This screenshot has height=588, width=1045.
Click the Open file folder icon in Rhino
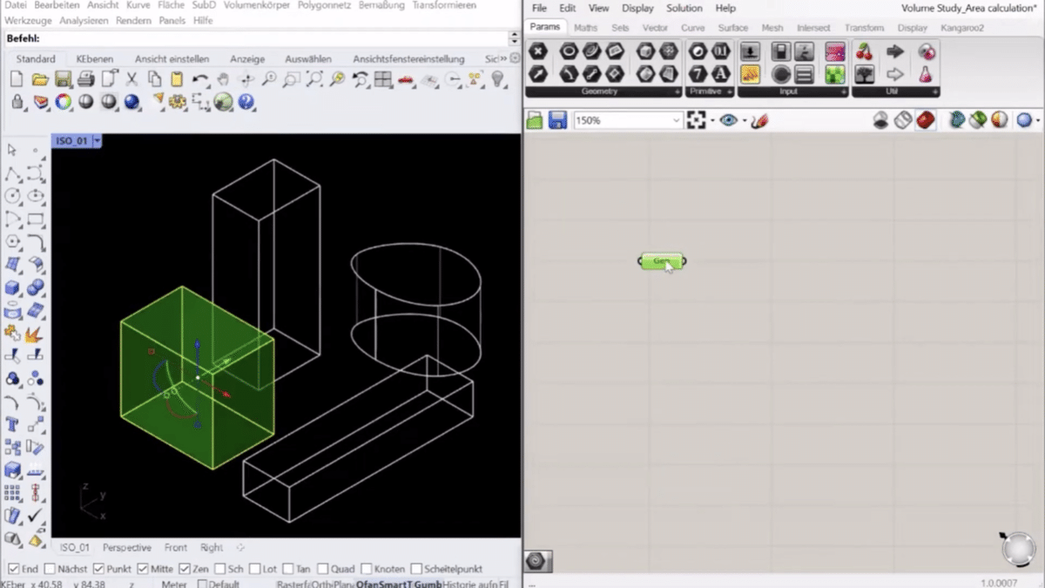(x=40, y=79)
